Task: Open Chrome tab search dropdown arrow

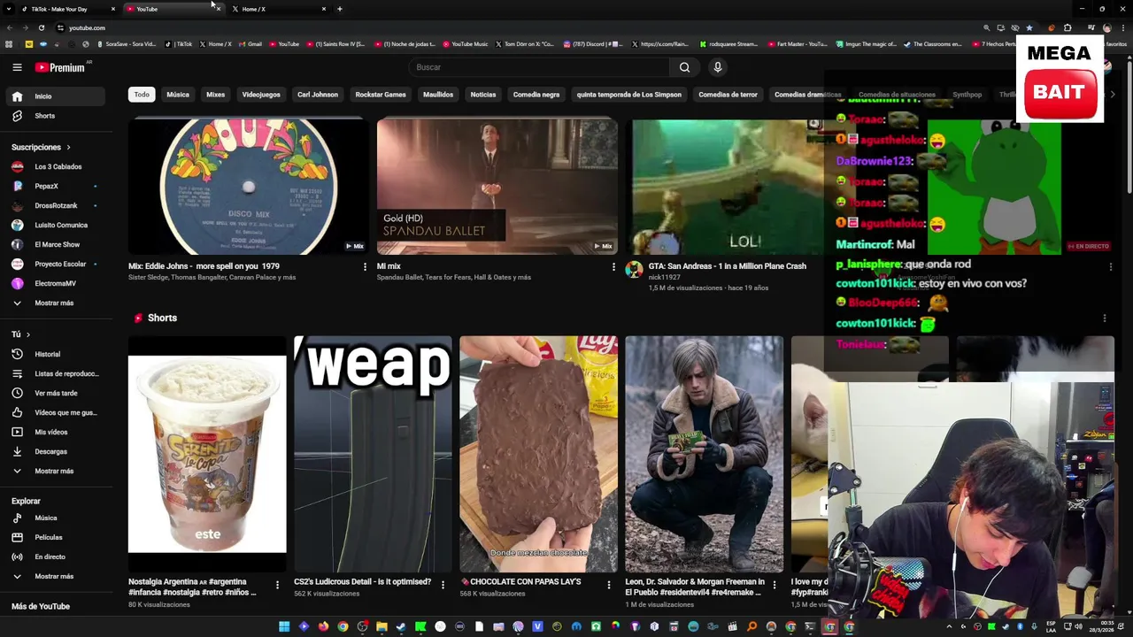Action: pyautogui.click(x=9, y=9)
